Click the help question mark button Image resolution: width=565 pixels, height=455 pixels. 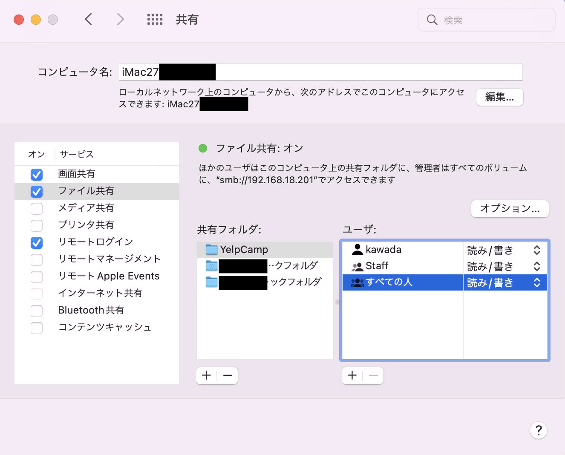[538, 430]
